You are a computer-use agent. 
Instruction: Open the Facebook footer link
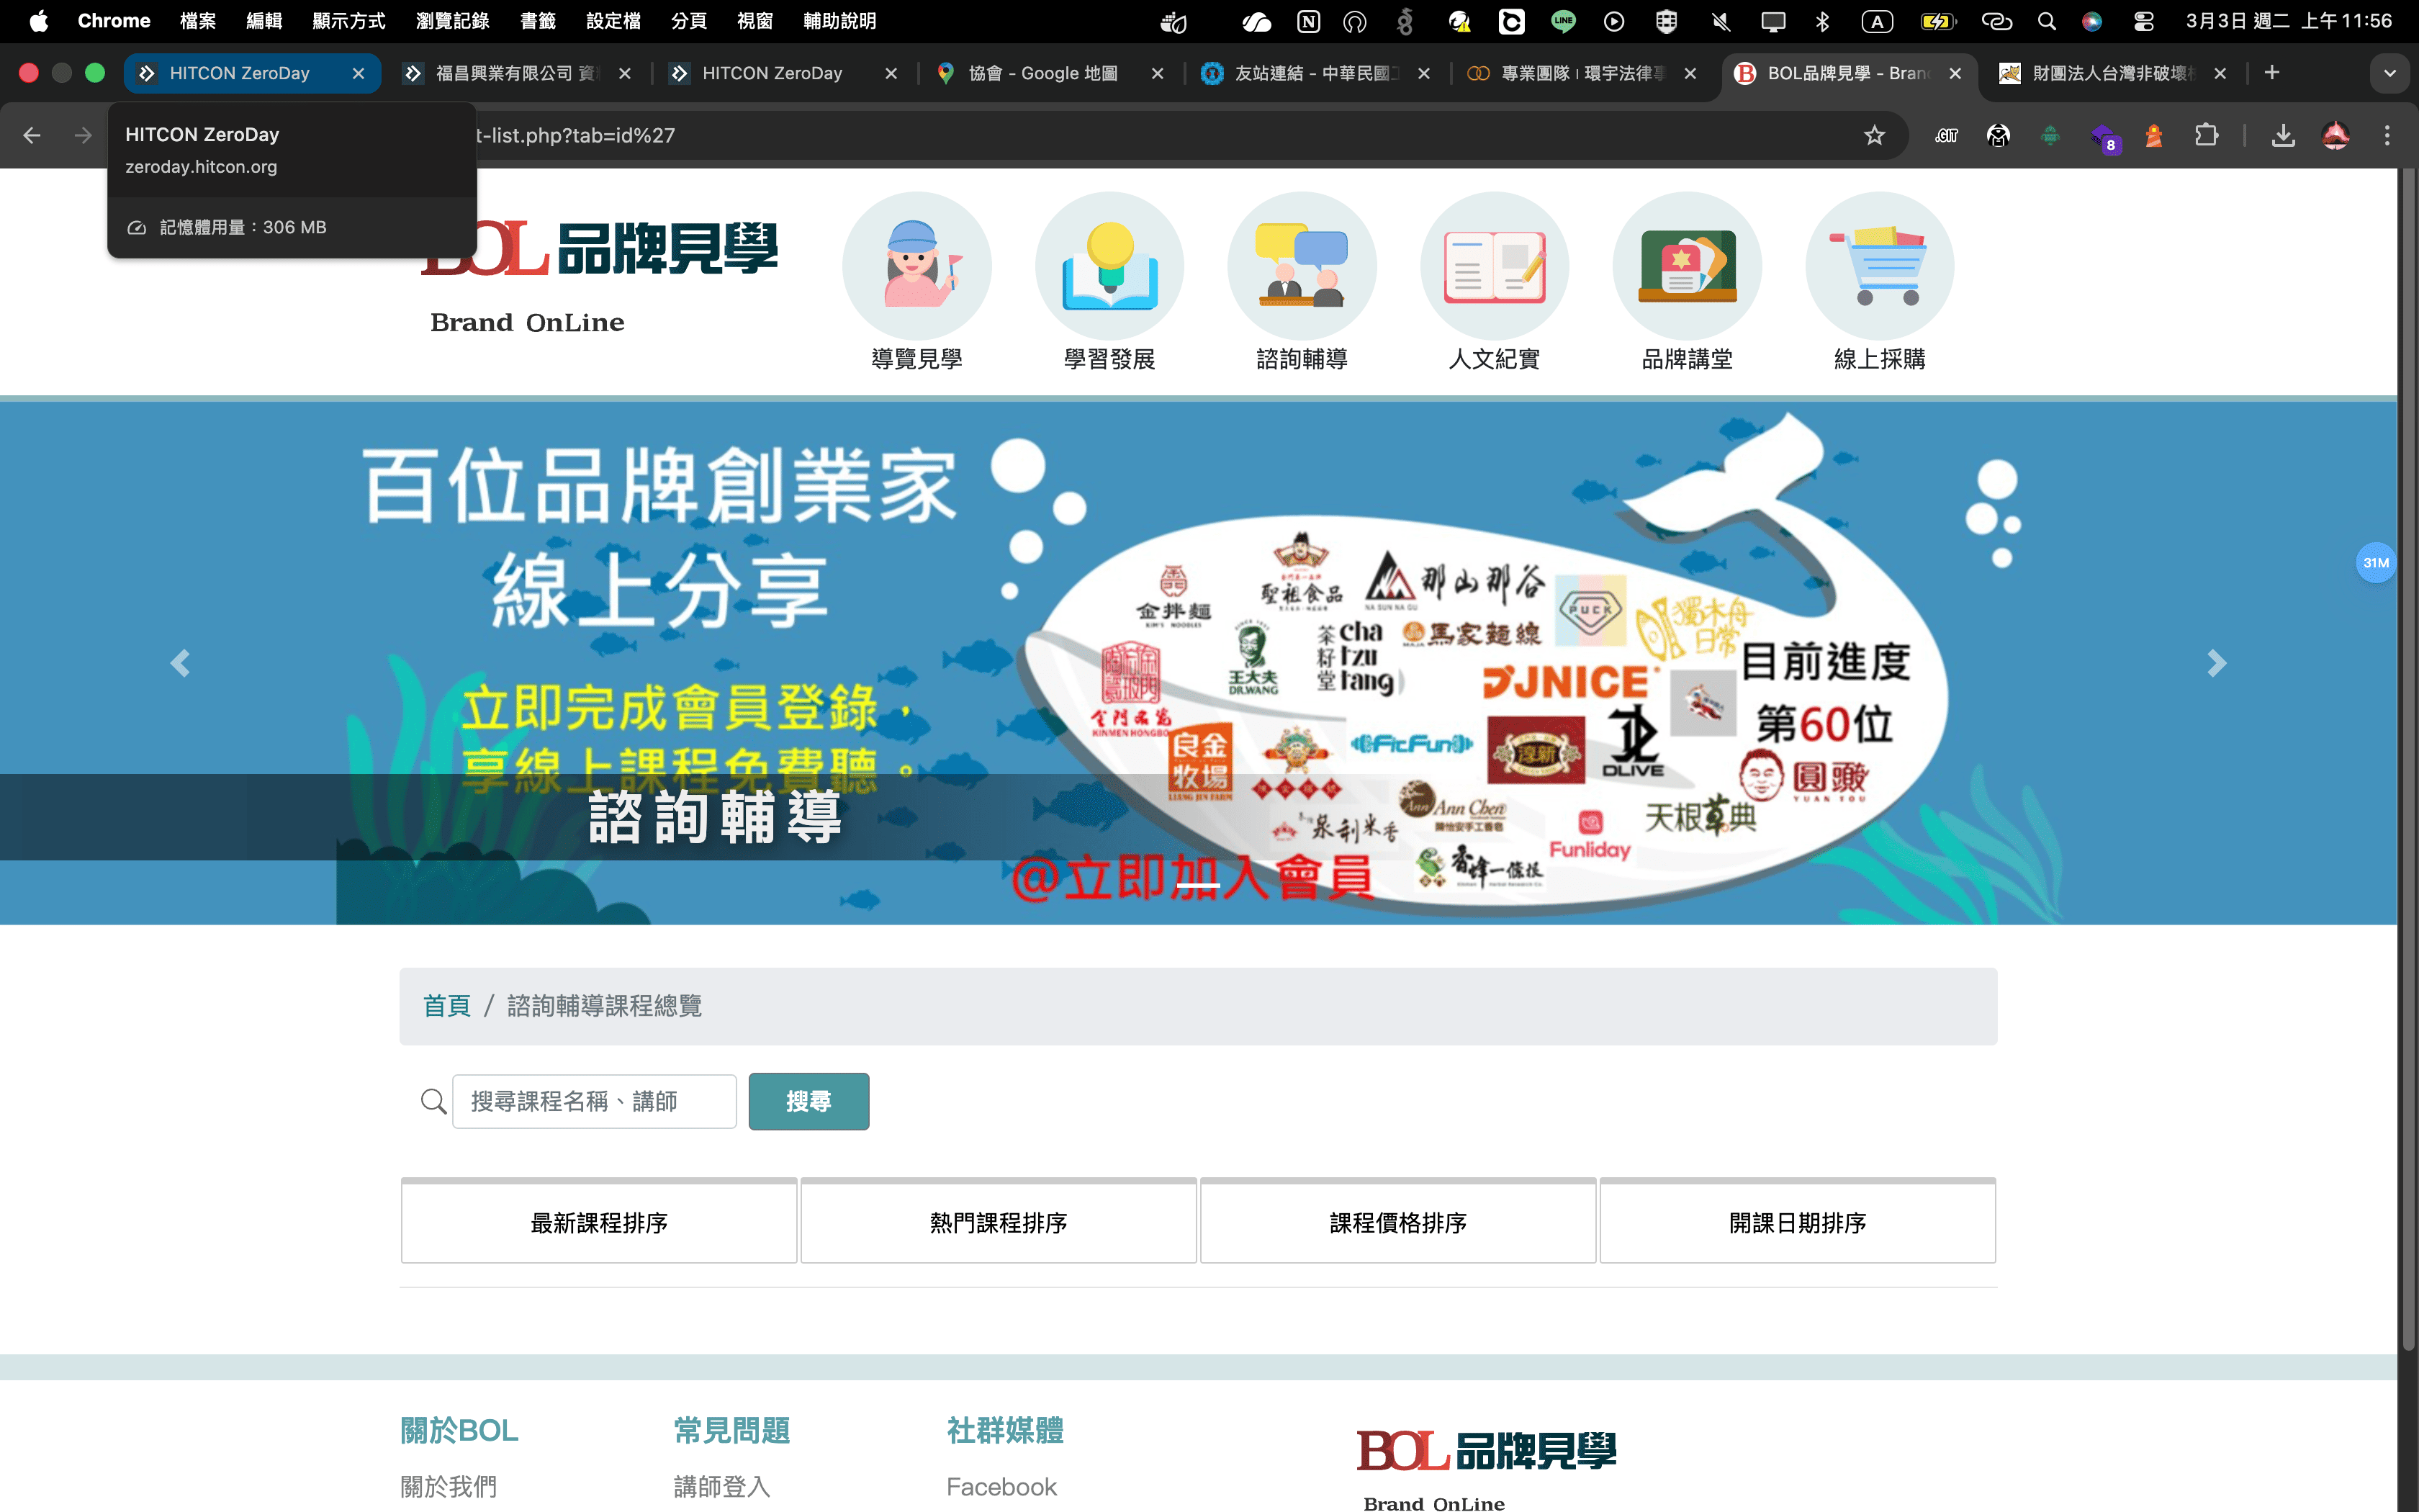tap(1001, 1487)
